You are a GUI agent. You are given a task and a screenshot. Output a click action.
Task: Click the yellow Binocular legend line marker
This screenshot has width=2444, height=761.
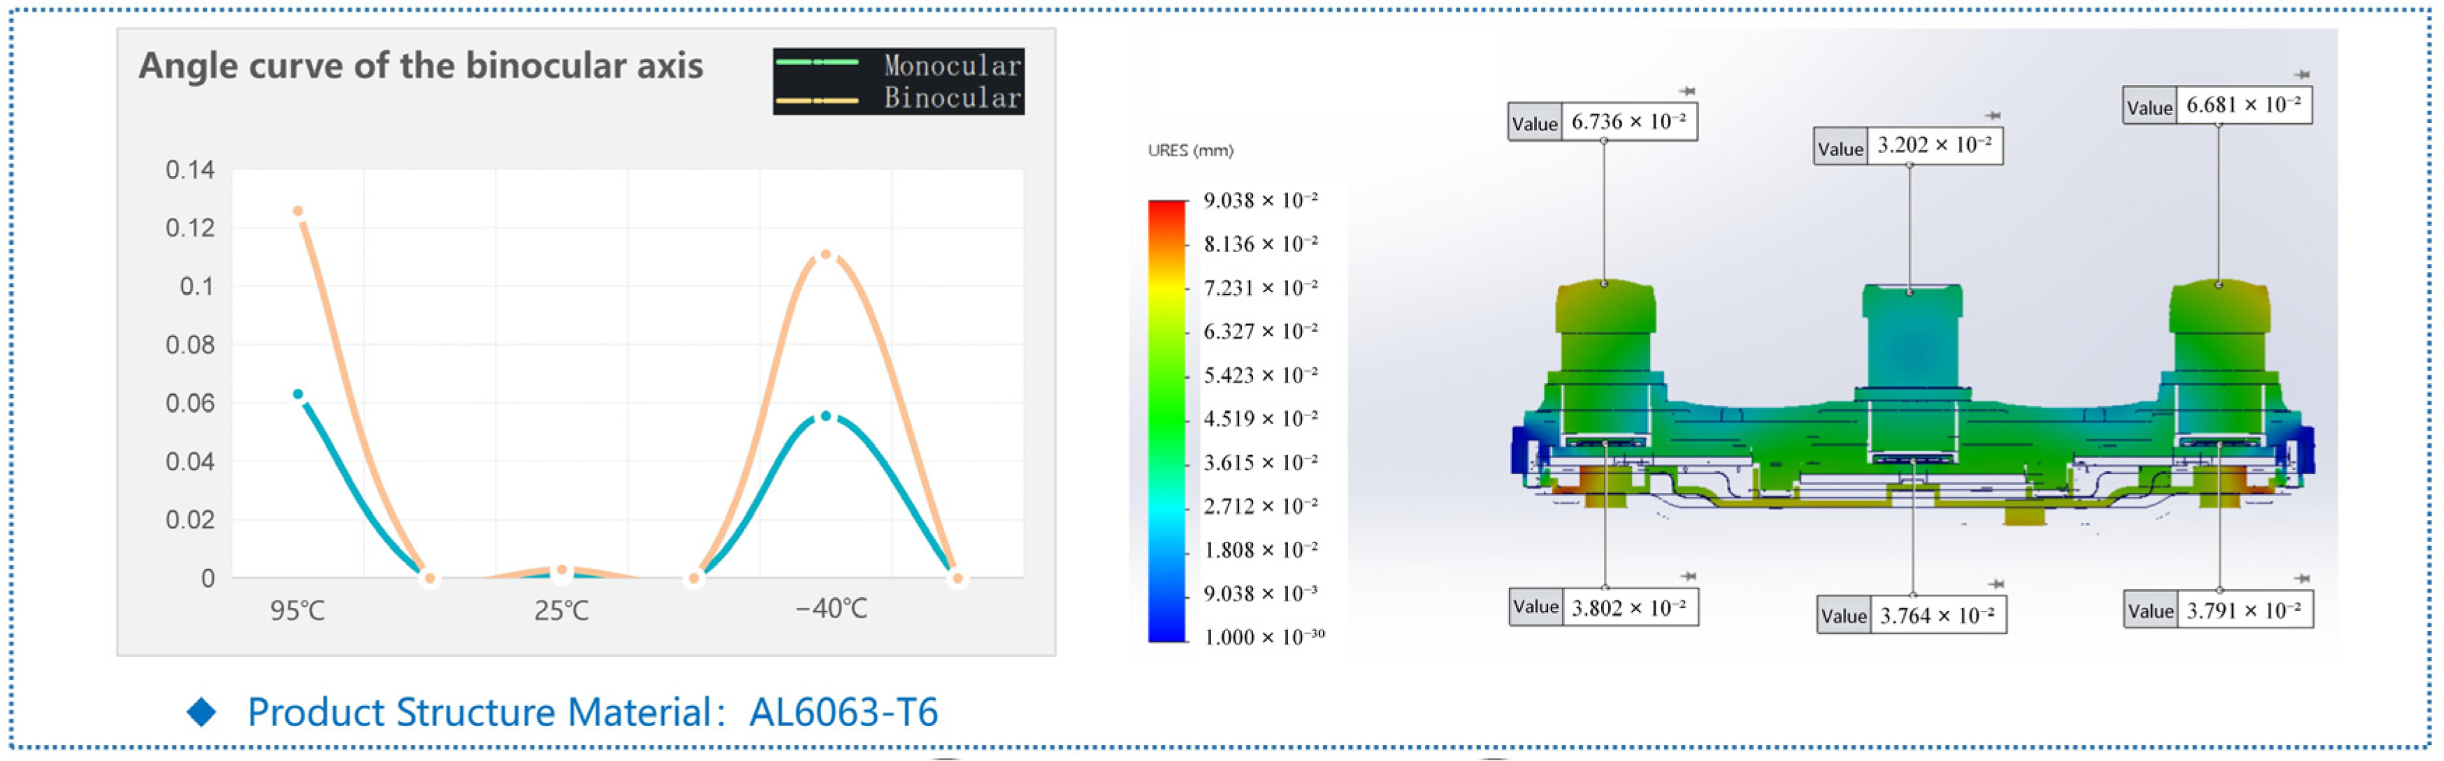coord(817,100)
